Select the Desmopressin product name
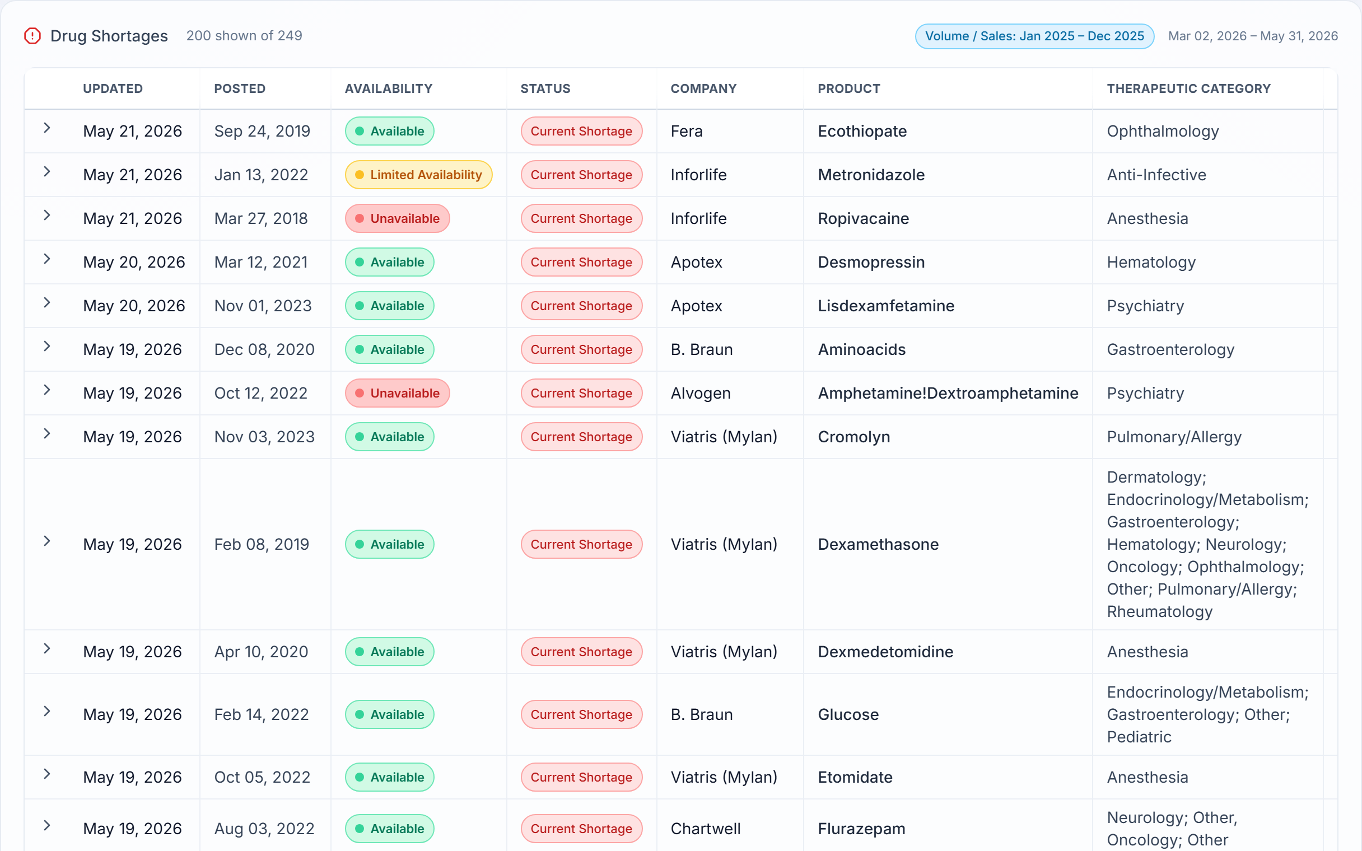This screenshot has height=851, width=1362. coord(871,262)
